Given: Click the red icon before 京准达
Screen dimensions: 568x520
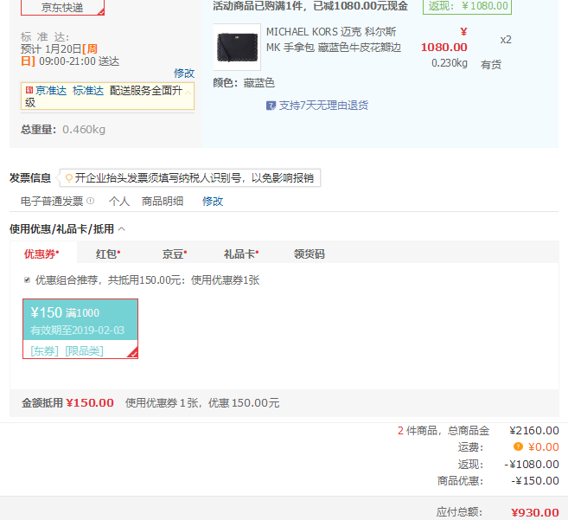Looking at the screenshot, I should click(29, 90).
